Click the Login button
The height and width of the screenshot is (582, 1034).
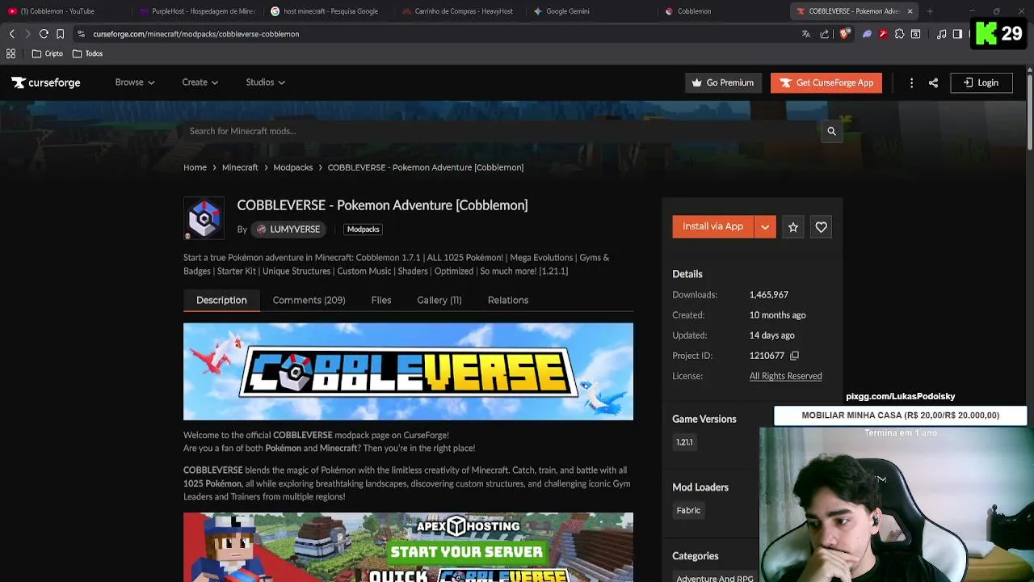[981, 82]
